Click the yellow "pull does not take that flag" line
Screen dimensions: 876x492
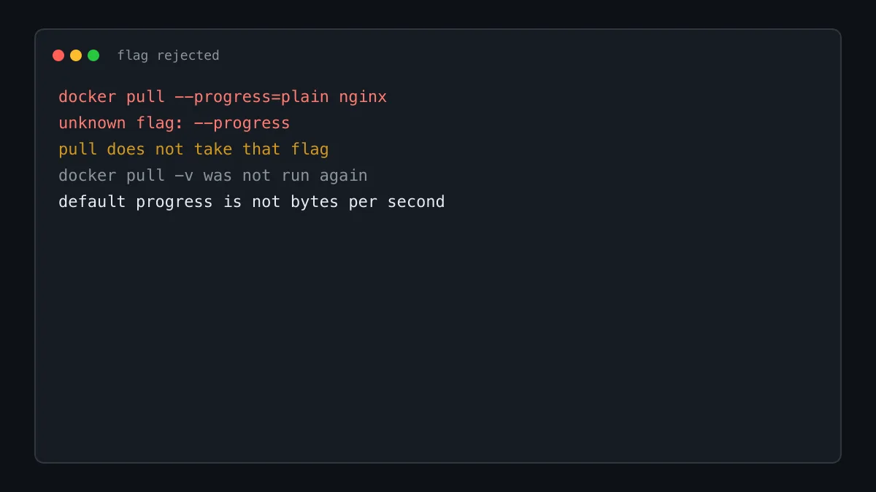(x=193, y=149)
